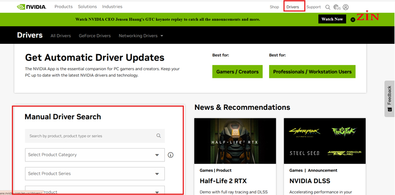Open the NVIDIA DLSS article title

click(310, 181)
